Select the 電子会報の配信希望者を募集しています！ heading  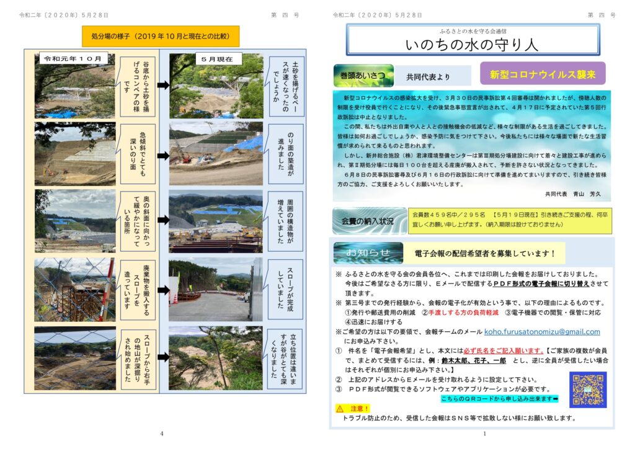[x=484, y=254]
